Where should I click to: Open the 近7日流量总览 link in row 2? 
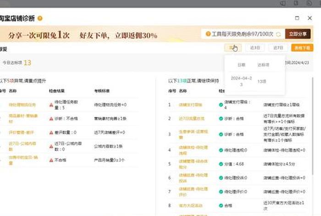pos(192,119)
